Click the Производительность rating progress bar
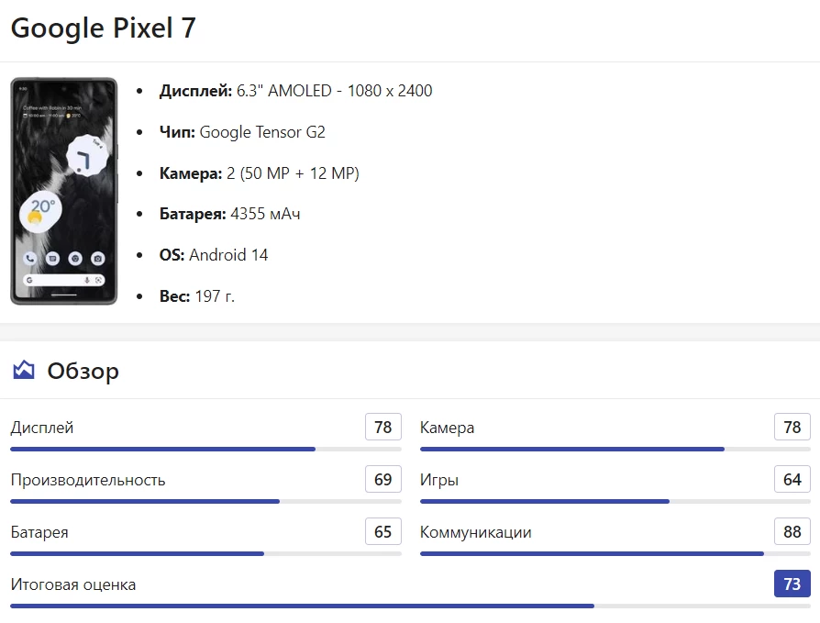The height and width of the screenshot is (623, 820). [205, 502]
